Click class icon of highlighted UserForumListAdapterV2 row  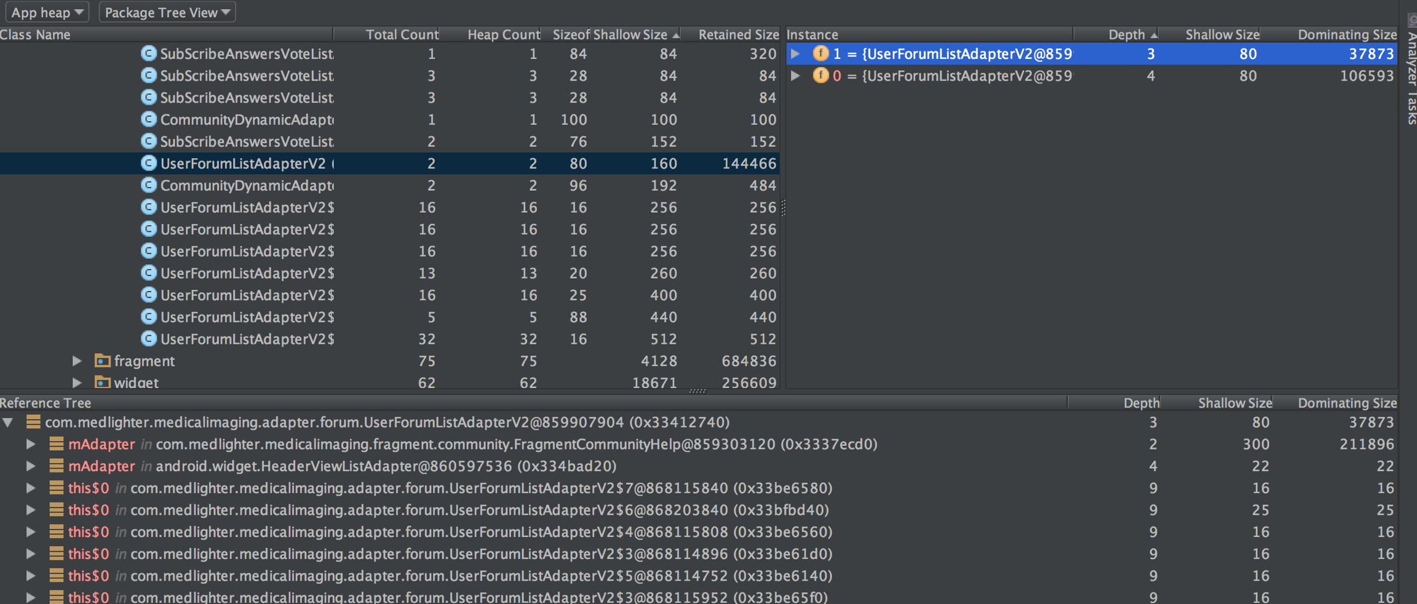[148, 163]
